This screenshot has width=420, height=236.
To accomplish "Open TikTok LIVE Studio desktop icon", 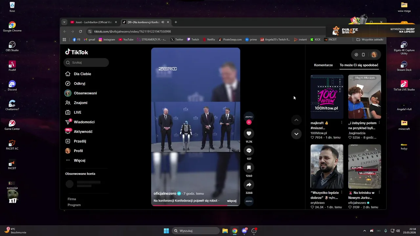I will click(404, 86).
